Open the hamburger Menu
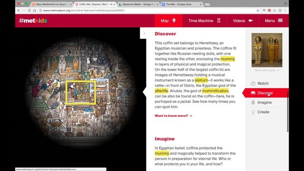Screen dimensions: 304x171 click(274, 21)
